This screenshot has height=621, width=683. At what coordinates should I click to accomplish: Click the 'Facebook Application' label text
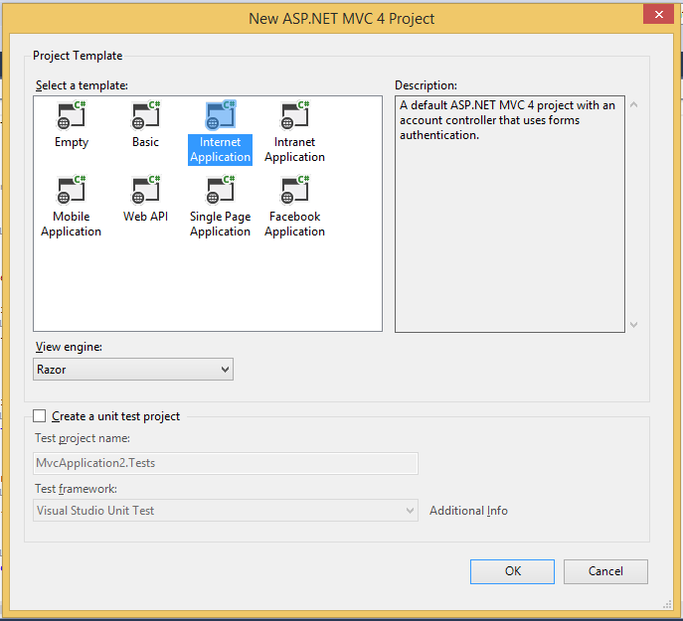295,224
